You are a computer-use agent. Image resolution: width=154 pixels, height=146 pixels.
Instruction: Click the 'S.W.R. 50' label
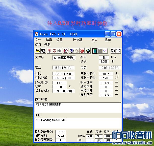click(x=41, y=82)
